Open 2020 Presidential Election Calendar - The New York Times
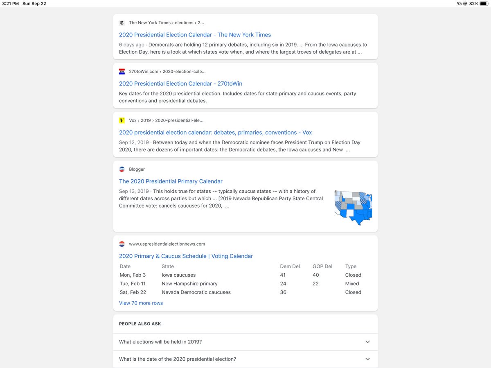 [195, 35]
